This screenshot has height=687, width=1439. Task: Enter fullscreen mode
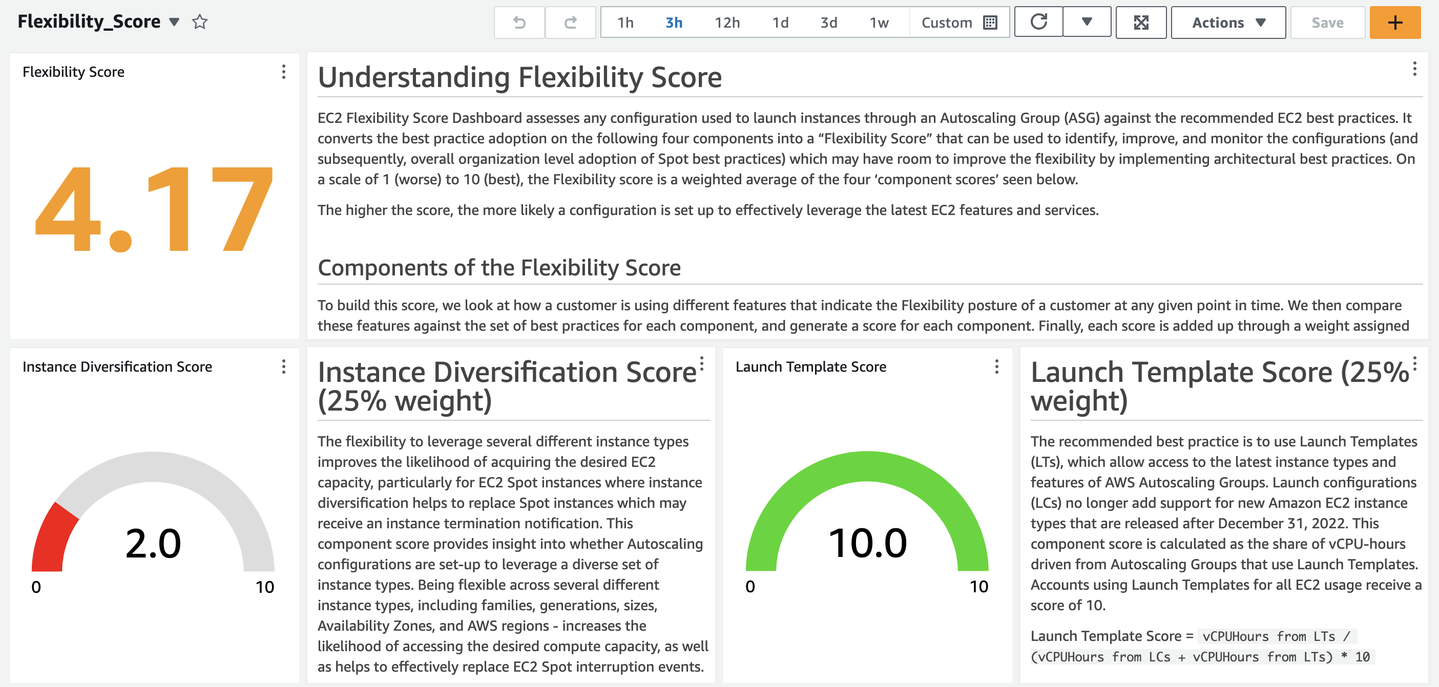tap(1141, 23)
